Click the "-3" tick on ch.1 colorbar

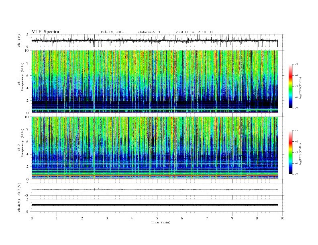click(296, 64)
